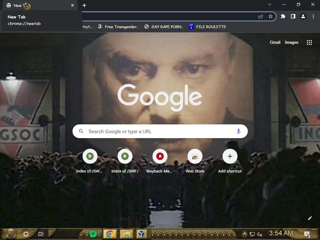Expand the tab search chevron
The width and height of the screenshot is (320, 240).
[x=270, y=4]
